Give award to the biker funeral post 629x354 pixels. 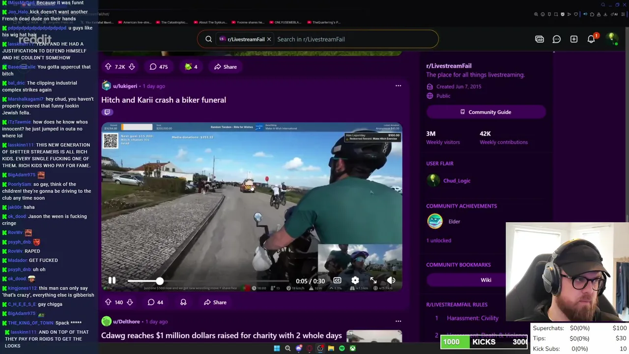click(x=183, y=302)
